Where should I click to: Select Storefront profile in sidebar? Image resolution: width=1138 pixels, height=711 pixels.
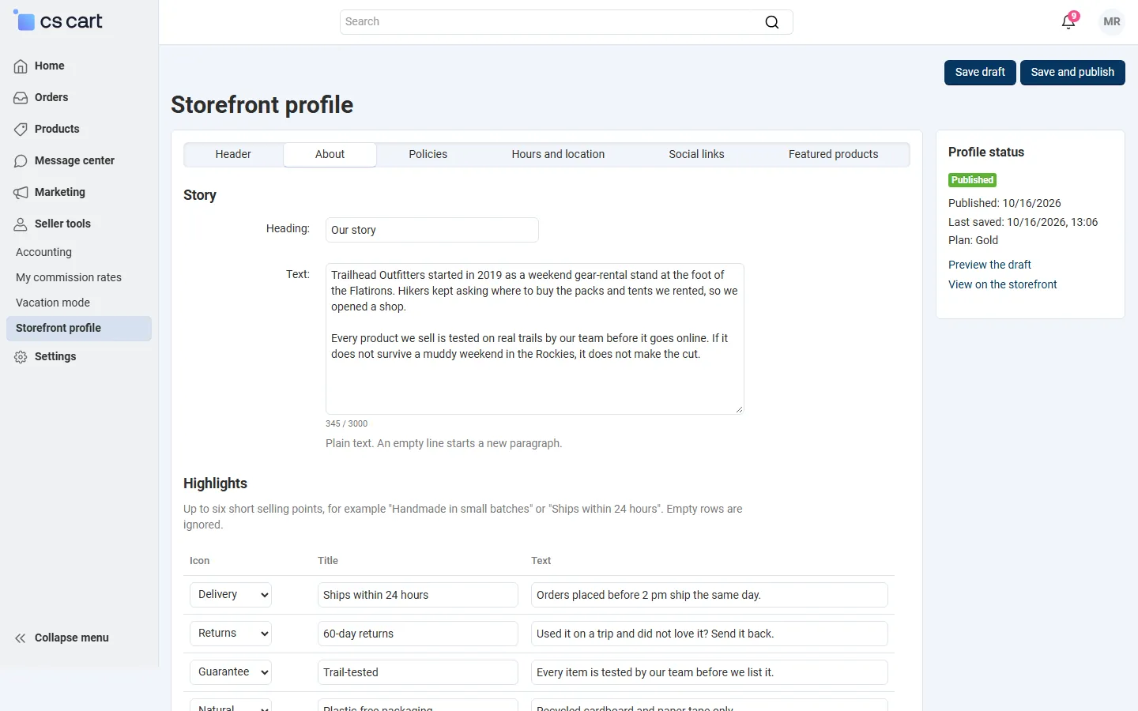pyautogui.click(x=79, y=329)
